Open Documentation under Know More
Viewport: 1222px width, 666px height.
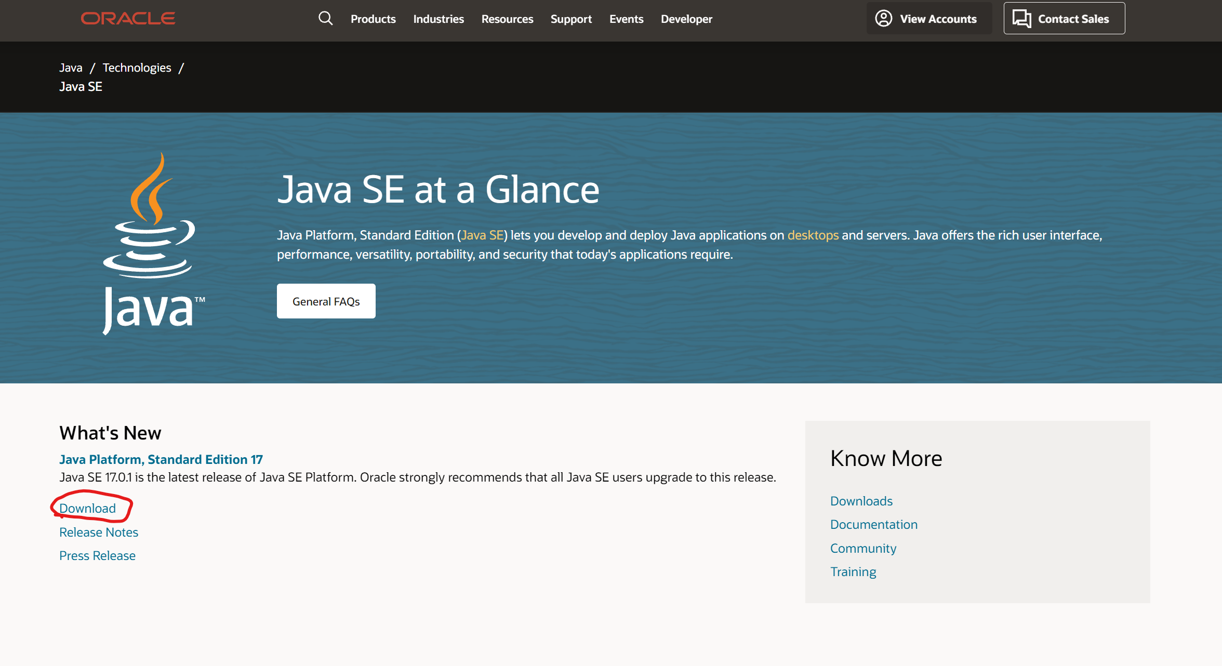coord(874,524)
